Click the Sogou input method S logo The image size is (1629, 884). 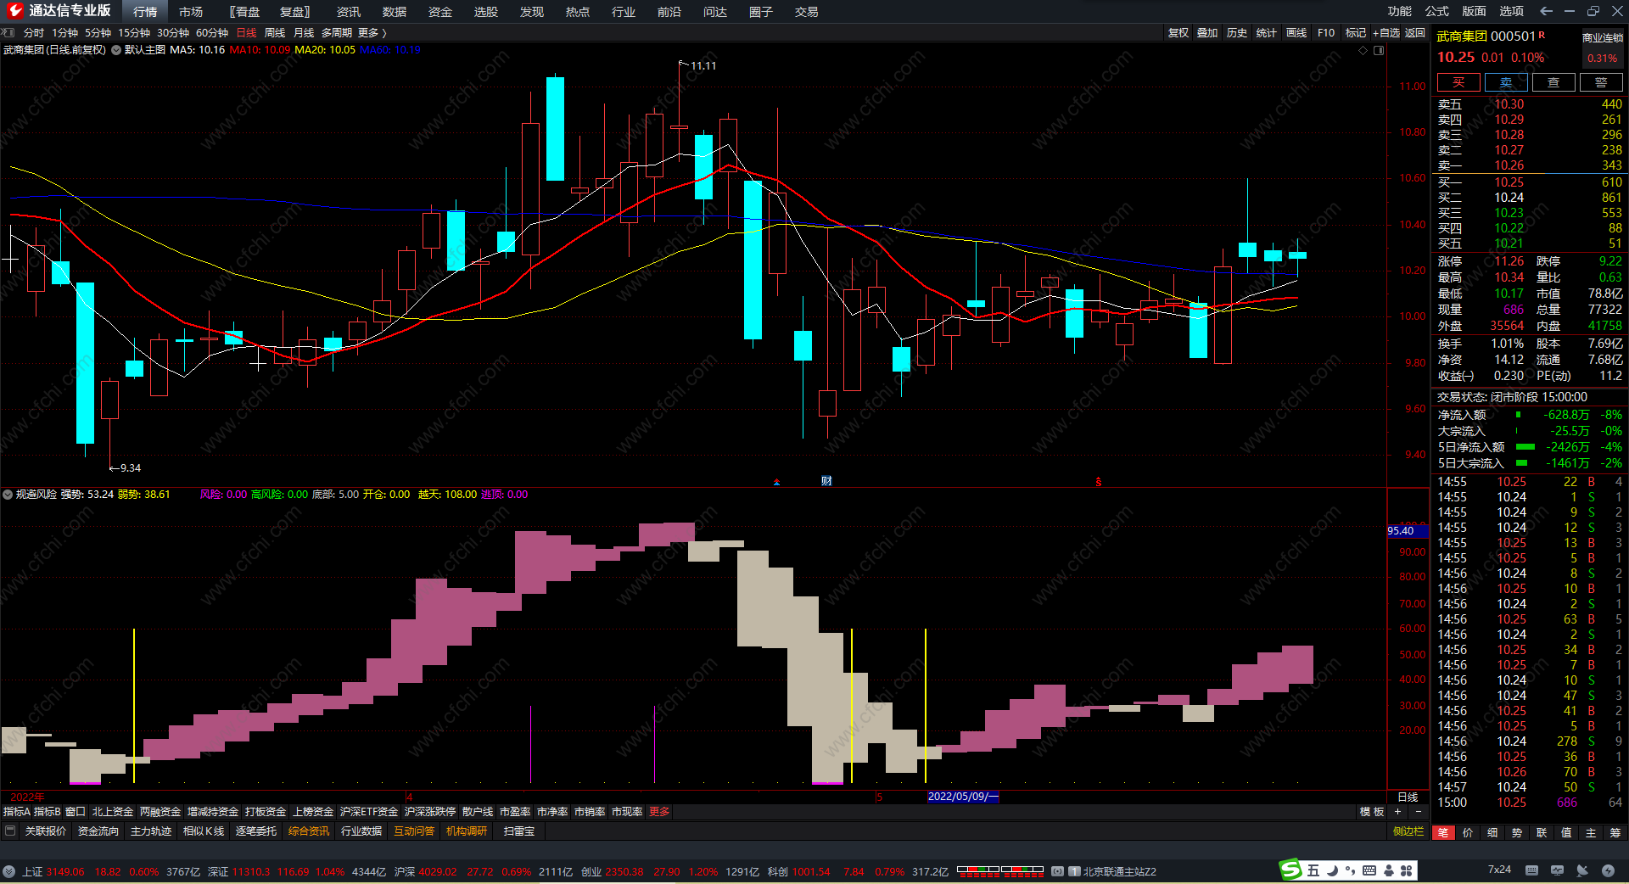1290,870
